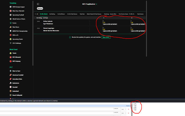Expand chevron above Florent Lagarrigue column 1 odds

pyautogui.click(x=103, y=28)
